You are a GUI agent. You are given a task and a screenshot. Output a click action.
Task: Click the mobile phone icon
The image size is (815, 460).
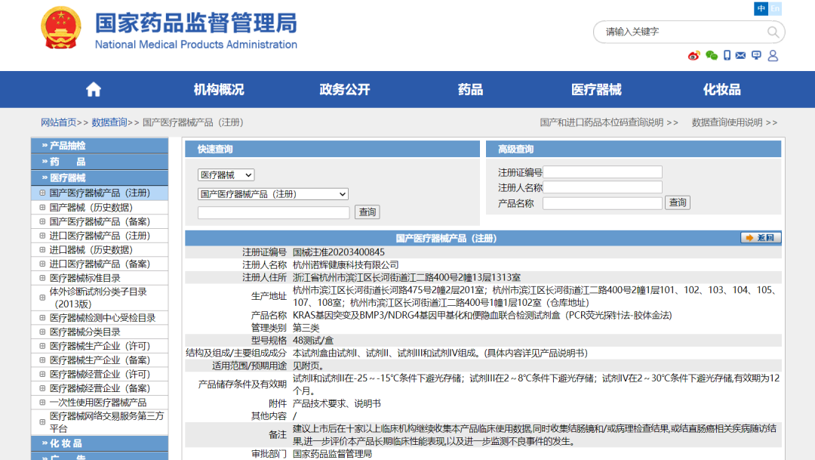tap(727, 55)
